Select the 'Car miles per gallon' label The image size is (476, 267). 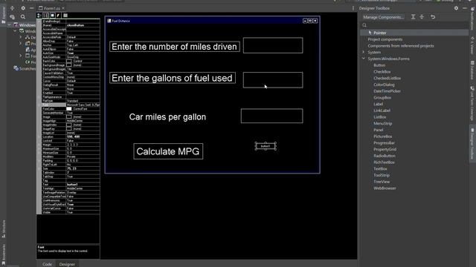point(167,117)
